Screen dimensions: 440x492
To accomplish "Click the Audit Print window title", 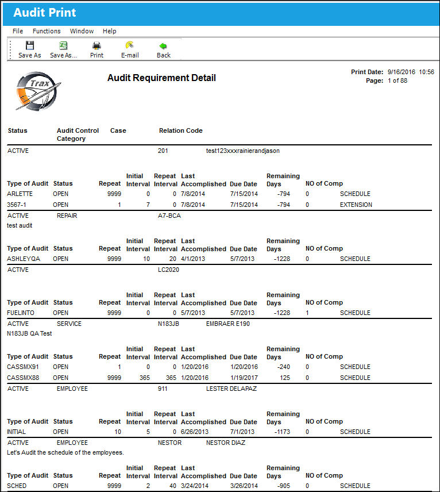I will point(45,13).
